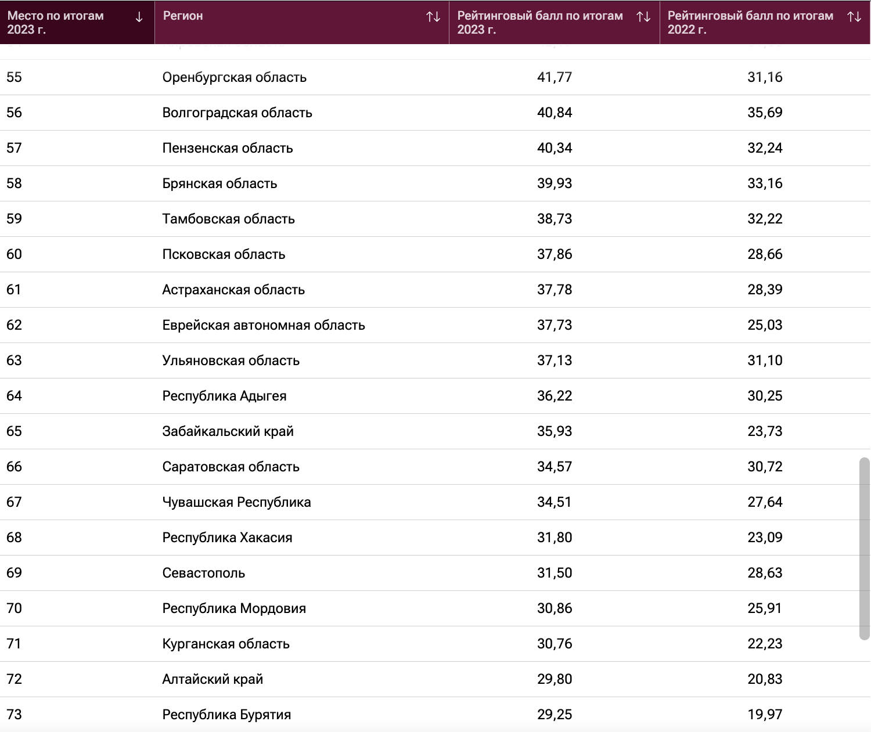The width and height of the screenshot is (871, 732).
Task: Click the 2022 score 20,83 for Алтайский край
Action: (x=765, y=679)
